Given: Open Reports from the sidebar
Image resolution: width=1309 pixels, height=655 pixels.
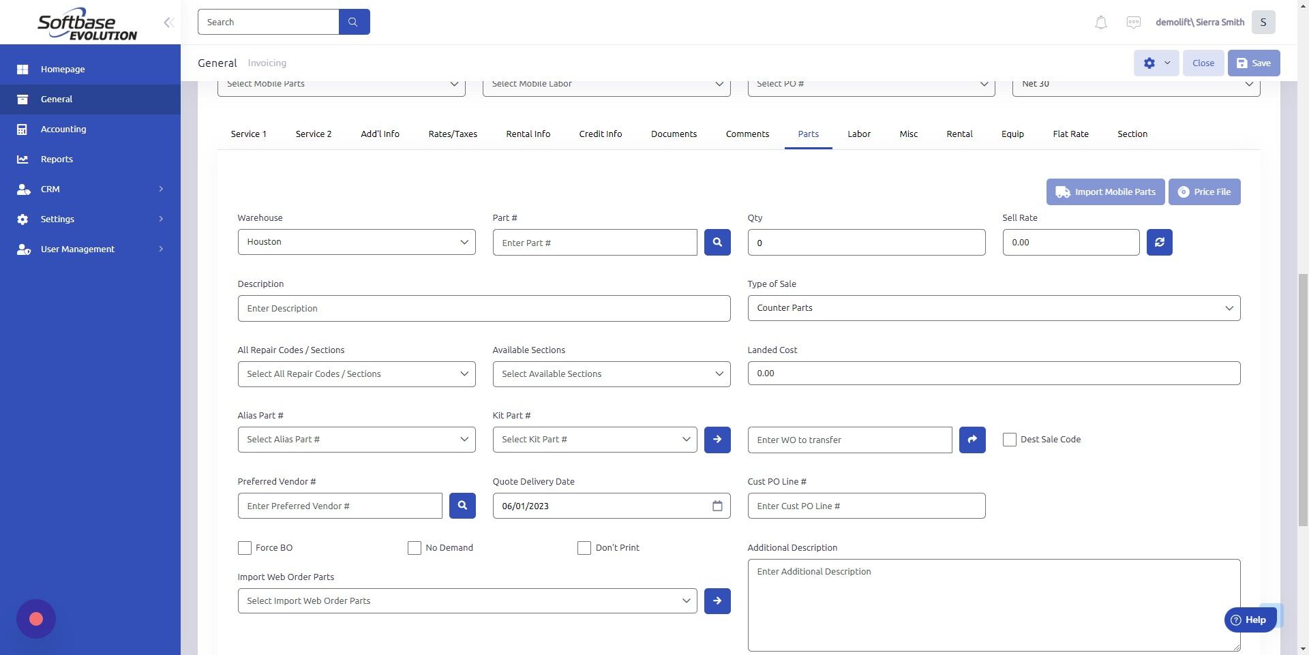Looking at the screenshot, I should point(55,159).
